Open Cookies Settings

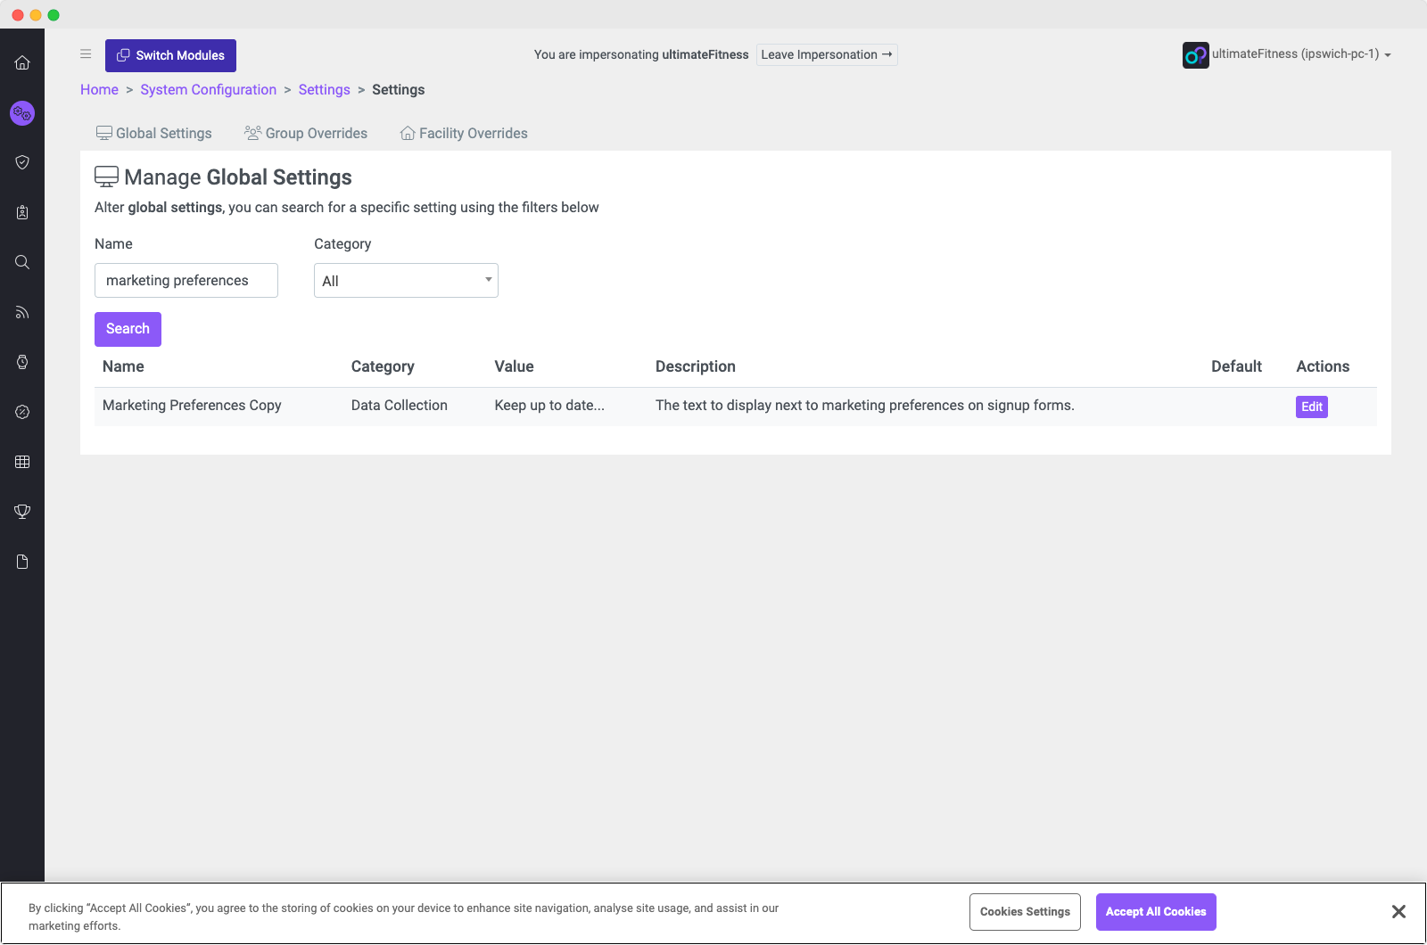(x=1025, y=911)
